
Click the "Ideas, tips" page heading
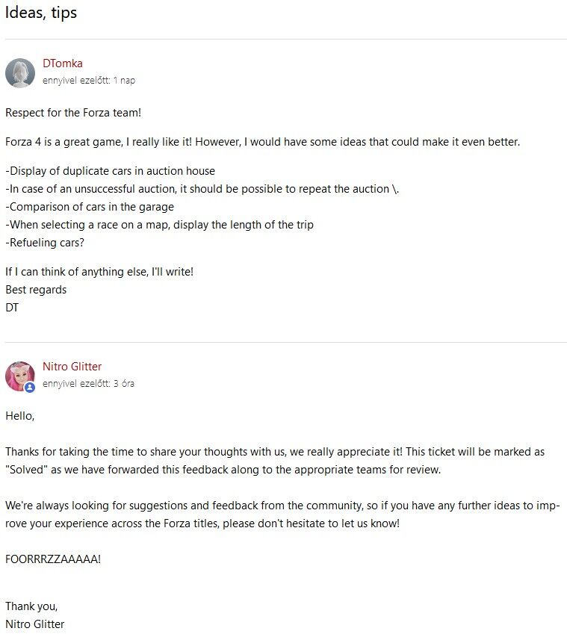[x=41, y=13]
